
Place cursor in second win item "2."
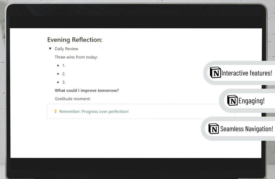(x=64, y=74)
